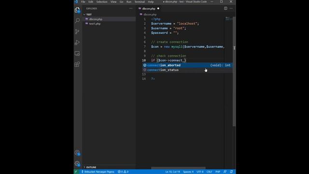Change end of line sequence CRLF

209,172
